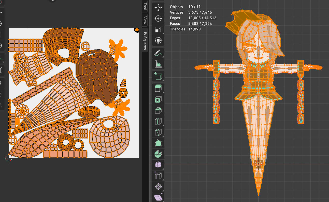This screenshot has width=329, height=202.
Task: Select the Shrink/Fatten tool
Action: click(x=158, y=187)
